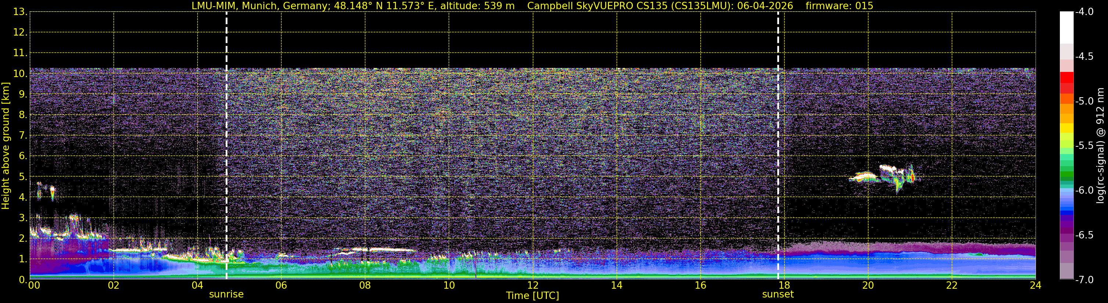Click the 'altitude: 539 m' text in title
Viewport: 1108px width, 303px height.
click(477, 6)
